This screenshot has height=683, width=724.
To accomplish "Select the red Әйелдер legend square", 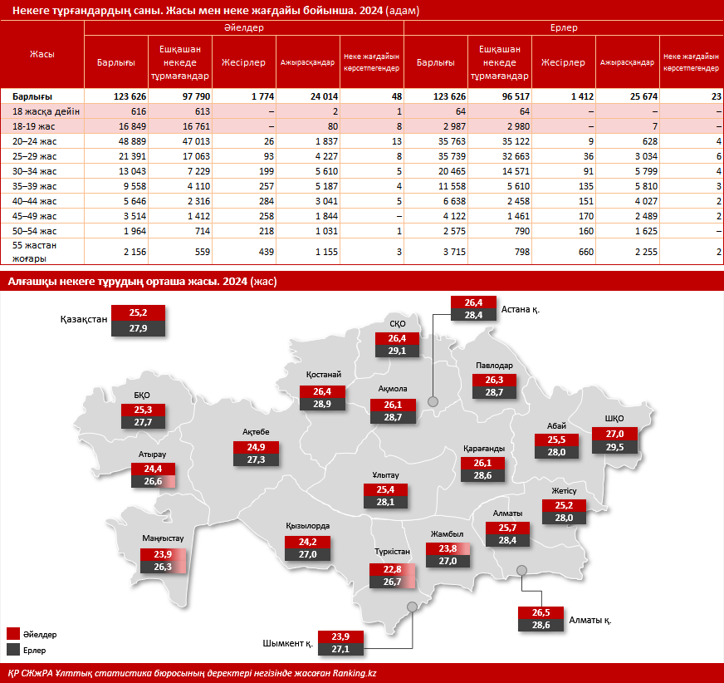I will click(12, 634).
